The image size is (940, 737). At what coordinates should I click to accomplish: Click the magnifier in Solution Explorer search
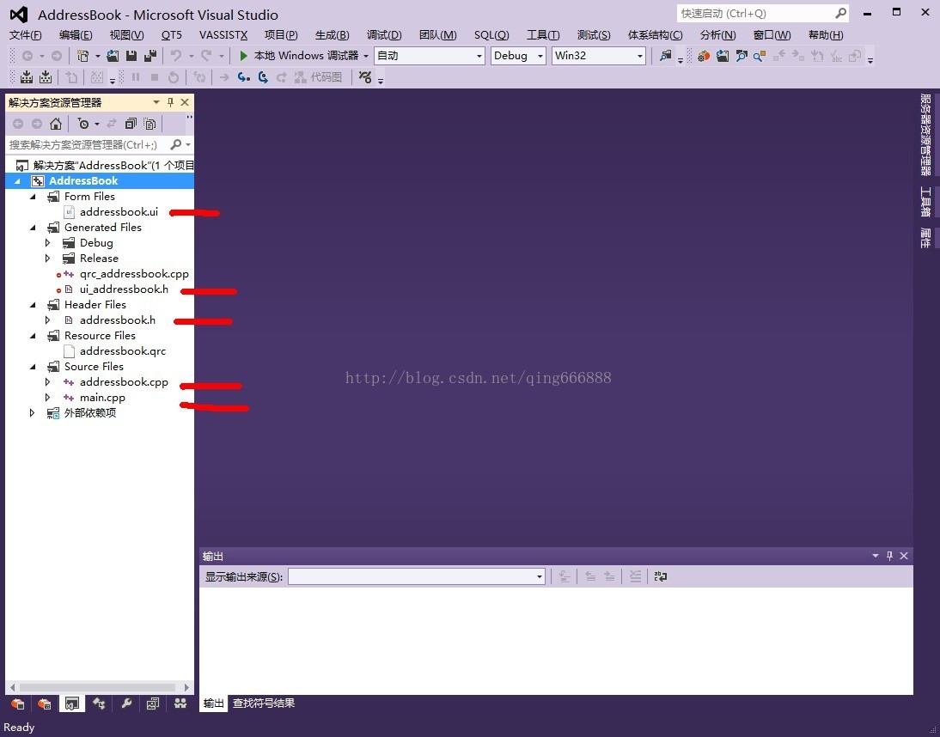(175, 144)
